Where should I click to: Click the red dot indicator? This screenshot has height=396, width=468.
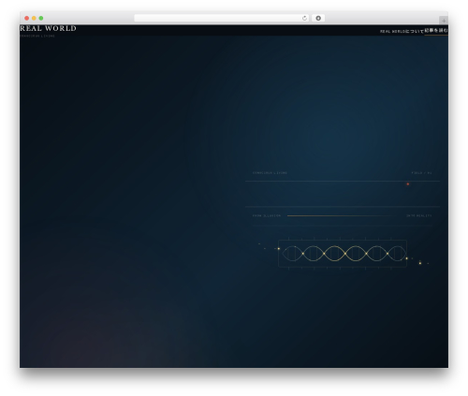(x=408, y=184)
